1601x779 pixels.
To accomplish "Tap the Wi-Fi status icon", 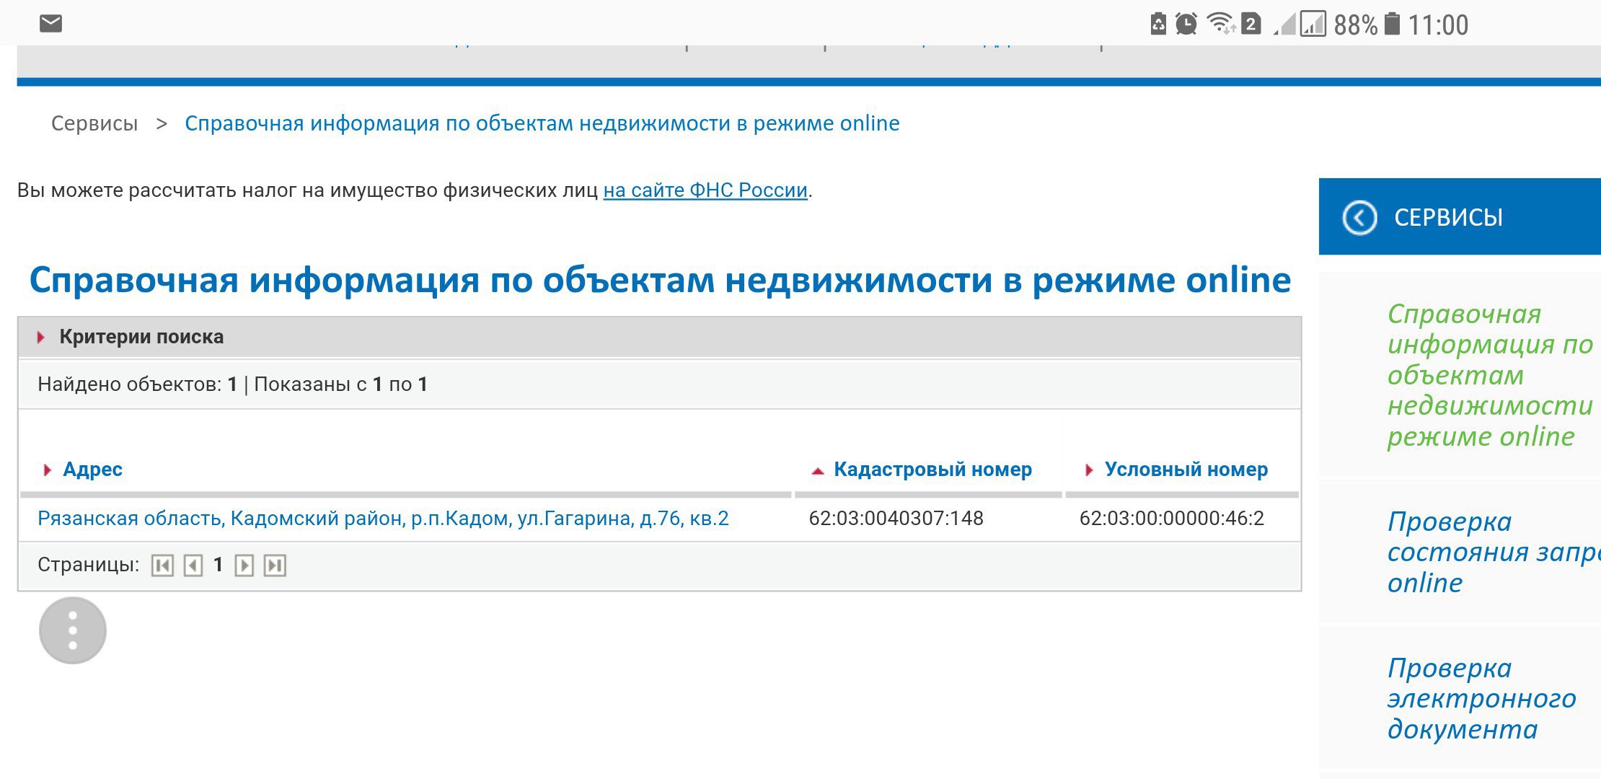I will [1221, 24].
